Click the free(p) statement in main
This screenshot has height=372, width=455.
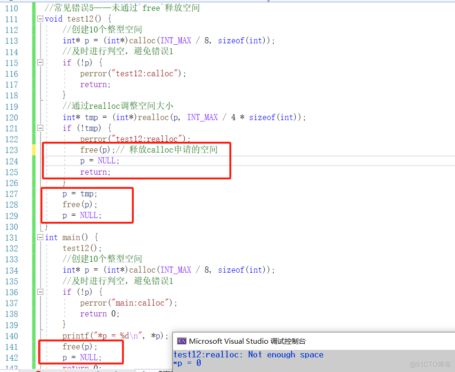point(80,347)
